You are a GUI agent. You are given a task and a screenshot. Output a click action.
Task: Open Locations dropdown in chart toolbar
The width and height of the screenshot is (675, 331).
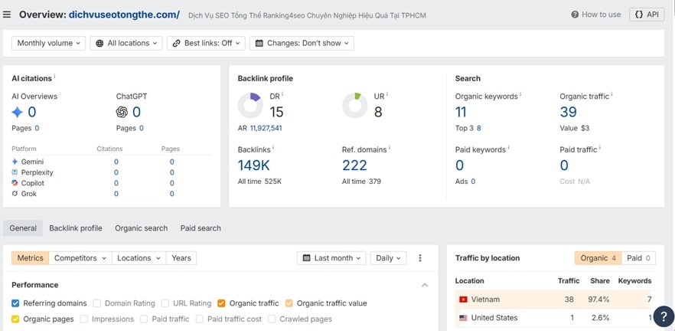(139, 258)
